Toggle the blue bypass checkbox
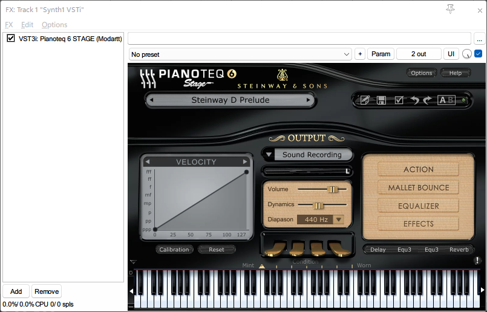 [x=479, y=54]
